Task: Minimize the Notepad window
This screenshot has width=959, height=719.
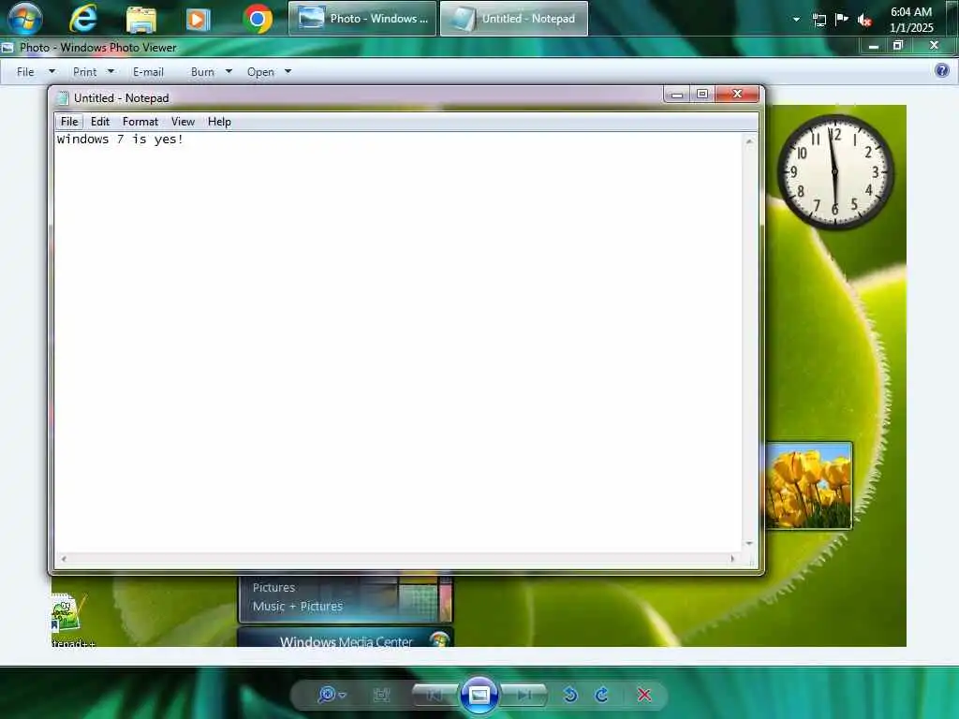Action: tap(677, 95)
